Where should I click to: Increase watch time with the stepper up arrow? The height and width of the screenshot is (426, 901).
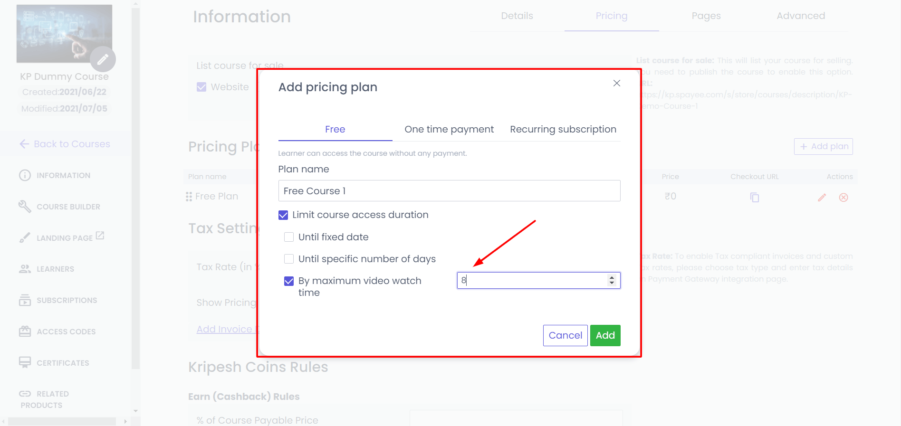pos(612,277)
